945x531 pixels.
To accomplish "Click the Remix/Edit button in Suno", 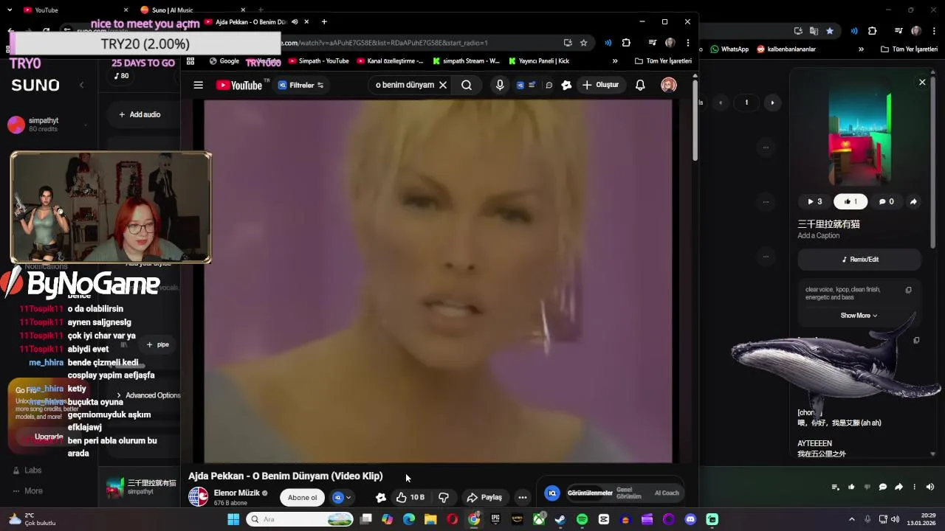I will [x=860, y=260].
